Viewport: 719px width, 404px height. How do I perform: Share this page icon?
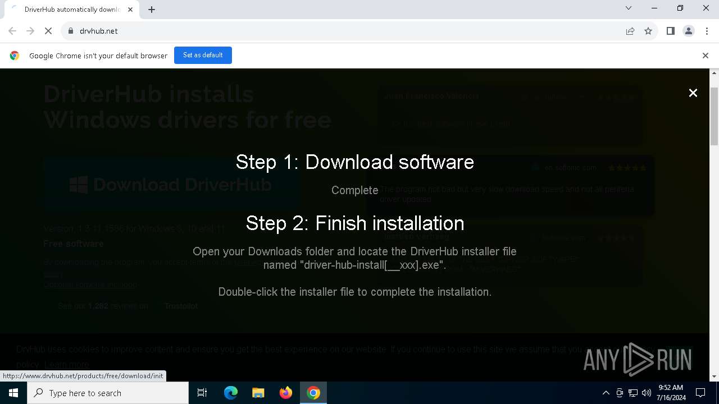pyautogui.click(x=630, y=31)
